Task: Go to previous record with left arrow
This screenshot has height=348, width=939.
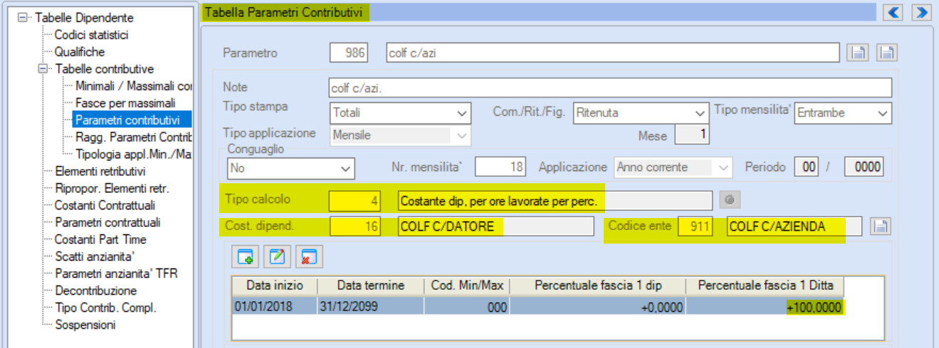Action: click(892, 12)
